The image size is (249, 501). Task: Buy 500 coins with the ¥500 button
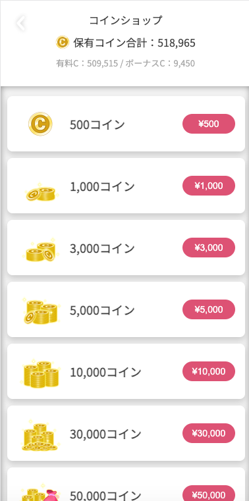coord(209,124)
